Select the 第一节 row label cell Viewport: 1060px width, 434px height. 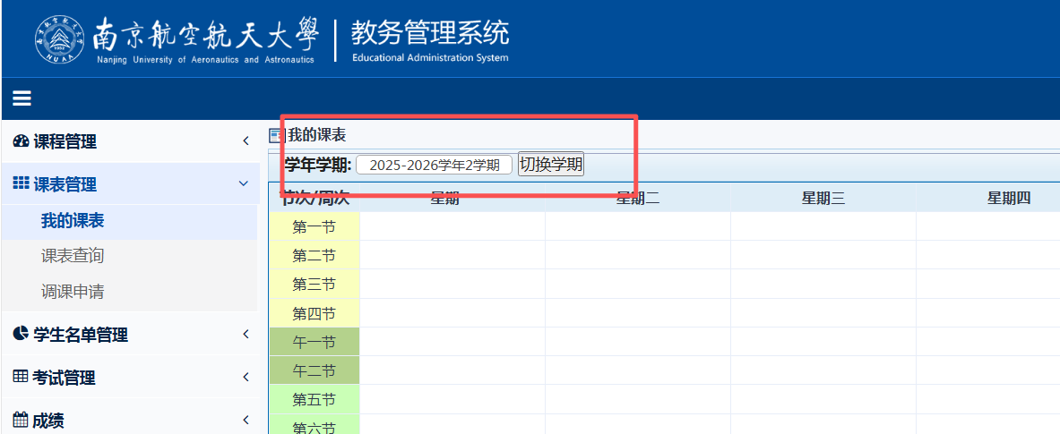(314, 227)
